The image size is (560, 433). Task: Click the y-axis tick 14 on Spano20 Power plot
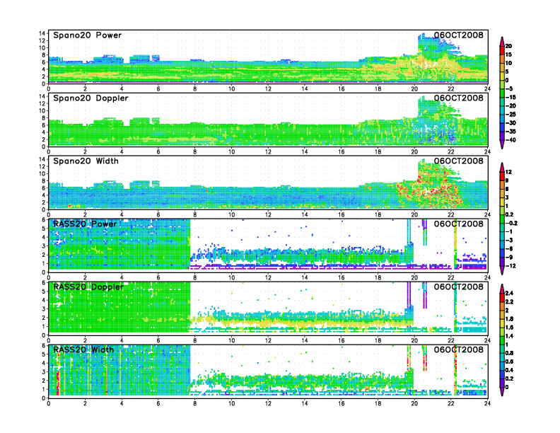(42, 33)
